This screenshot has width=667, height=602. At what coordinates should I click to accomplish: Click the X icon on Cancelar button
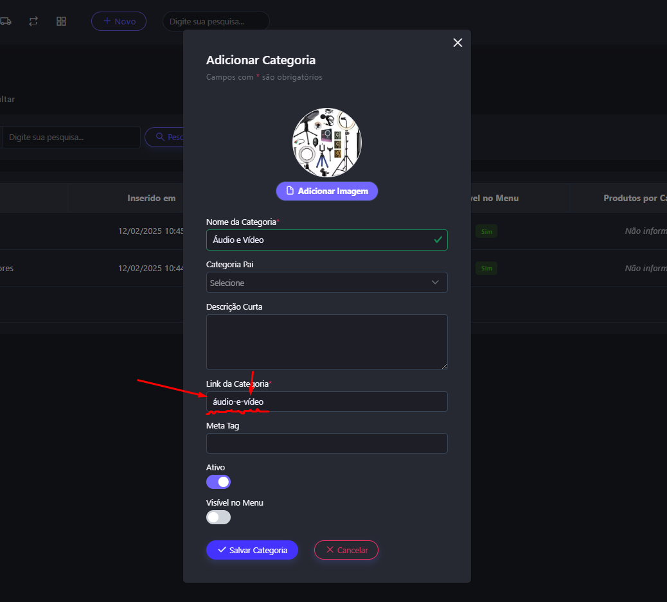pos(330,550)
